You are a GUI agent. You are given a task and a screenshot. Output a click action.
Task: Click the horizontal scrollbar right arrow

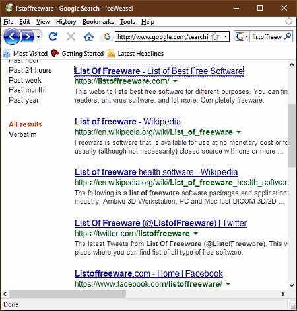pos(283,294)
